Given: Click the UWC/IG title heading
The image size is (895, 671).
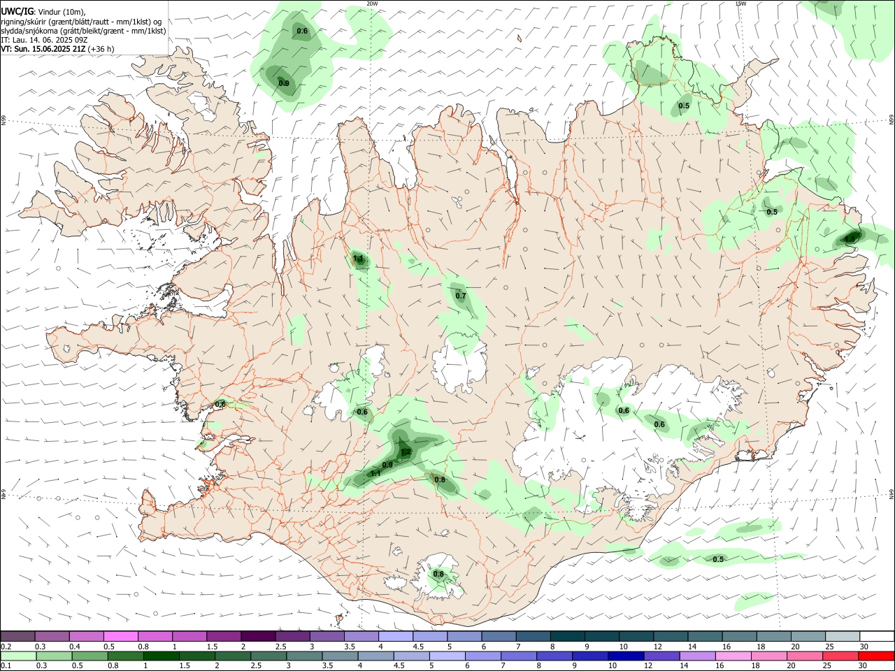Looking at the screenshot, I should [17, 11].
